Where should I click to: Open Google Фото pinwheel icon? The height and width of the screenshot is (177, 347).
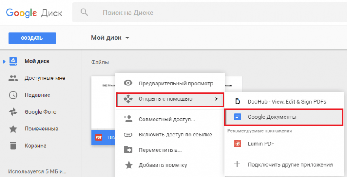click(13, 112)
